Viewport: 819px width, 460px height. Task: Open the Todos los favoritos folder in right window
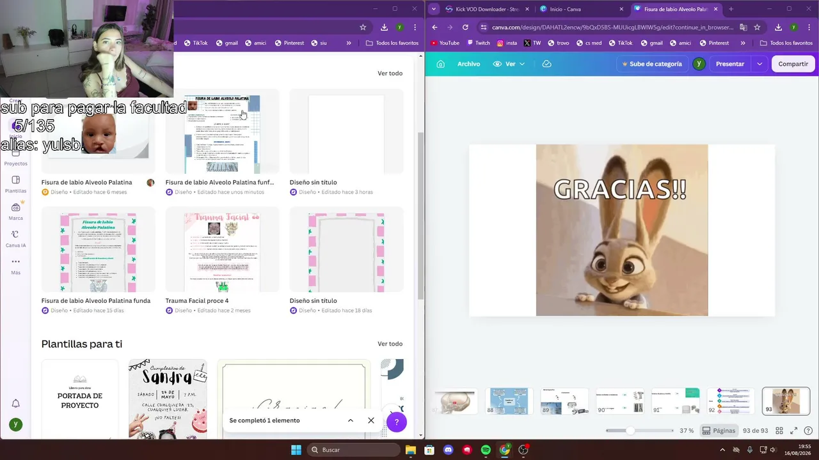tap(786, 43)
